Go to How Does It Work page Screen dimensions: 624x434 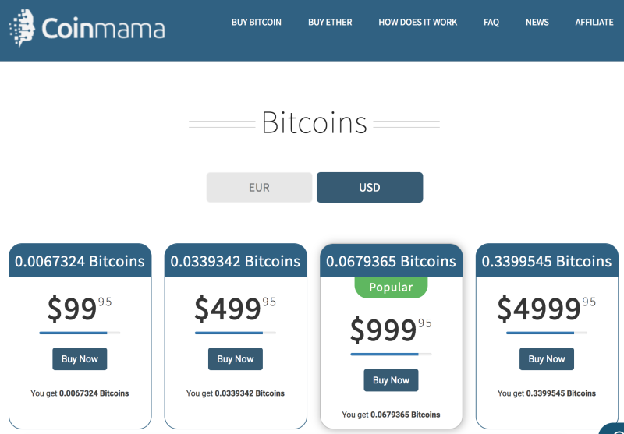tap(418, 23)
